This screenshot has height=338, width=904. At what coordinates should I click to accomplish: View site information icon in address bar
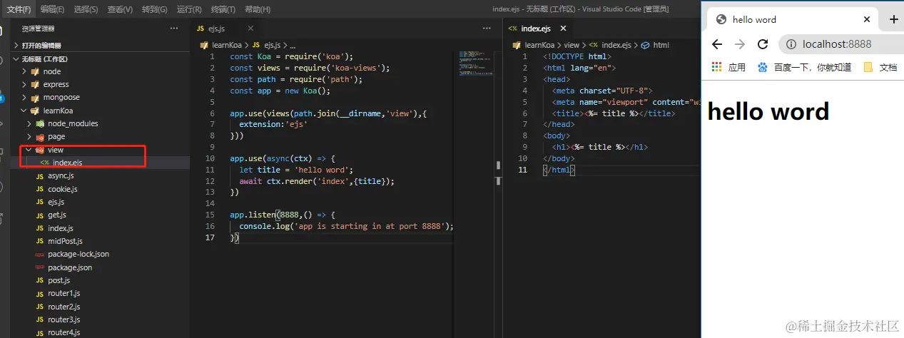click(791, 44)
